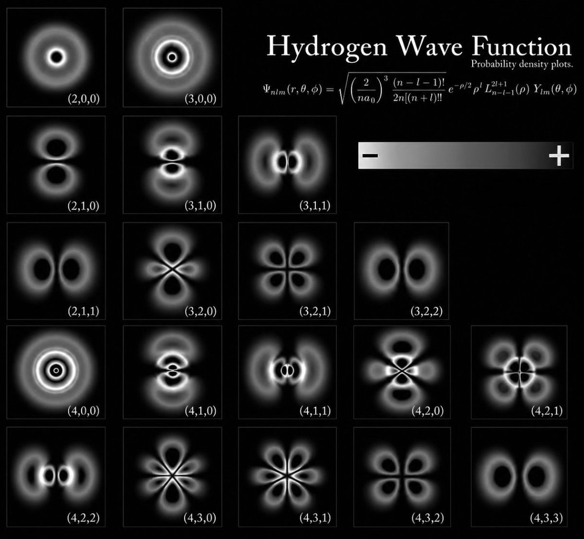584x539 pixels.
Task: Select the (2,1,1) density plot
Action: pos(56,271)
